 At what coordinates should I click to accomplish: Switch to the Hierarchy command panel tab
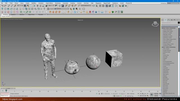tap(168, 20)
